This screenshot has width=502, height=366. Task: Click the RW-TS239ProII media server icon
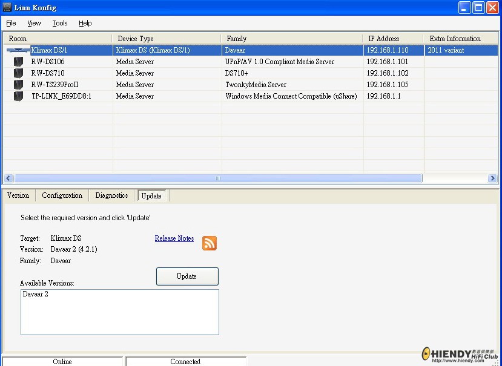click(x=19, y=85)
